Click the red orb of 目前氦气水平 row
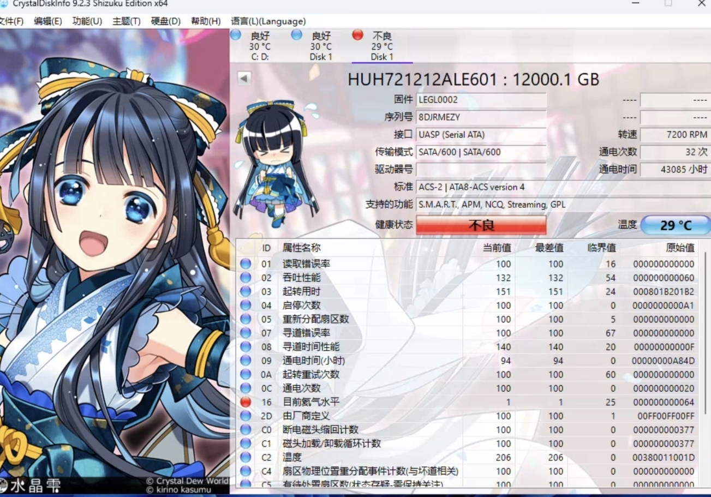The height and width of the screenshot is (497, 711). [246, 402]
